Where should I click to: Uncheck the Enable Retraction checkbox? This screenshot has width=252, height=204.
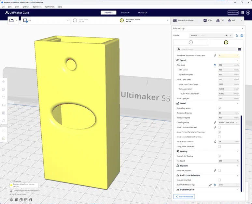219,108
